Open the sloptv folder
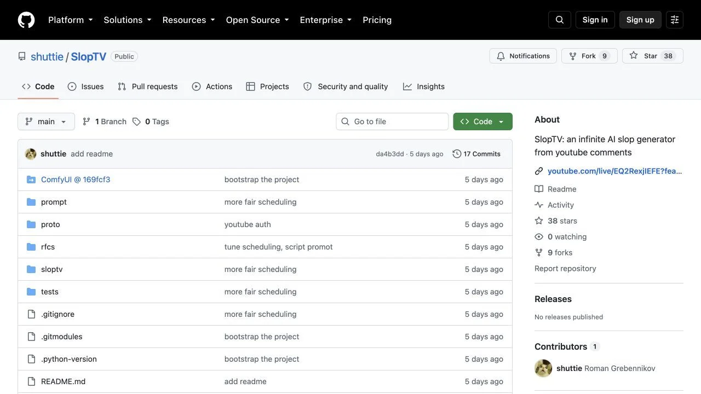The image size is (701, 394). pyautogui.click(x=52, y=269)
